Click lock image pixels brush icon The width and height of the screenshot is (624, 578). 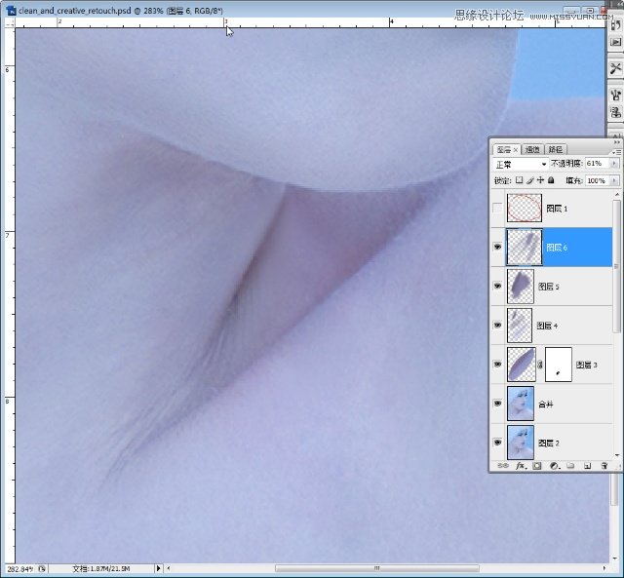coord(529,180)
